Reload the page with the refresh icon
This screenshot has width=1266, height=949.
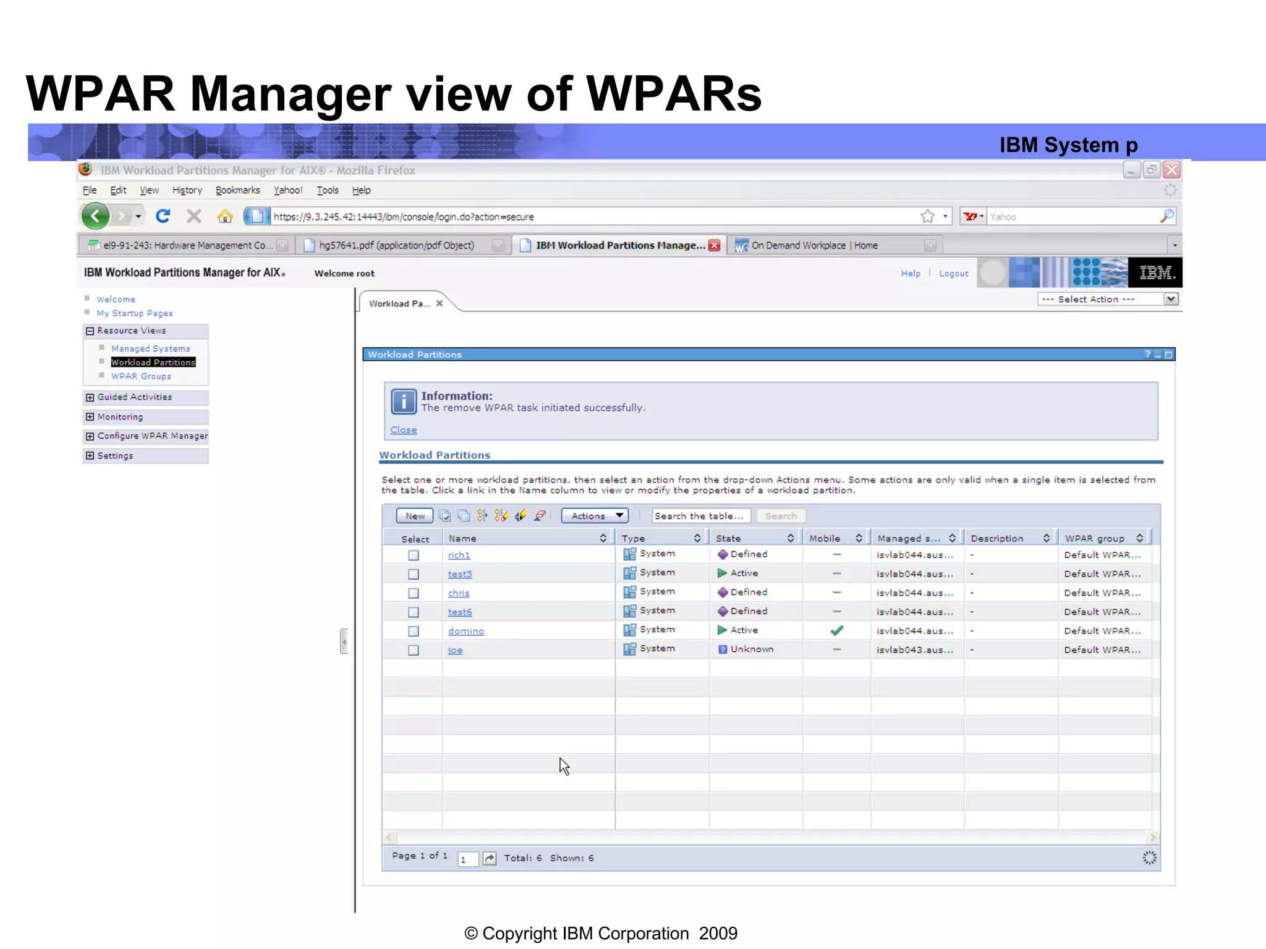(163, 216)
